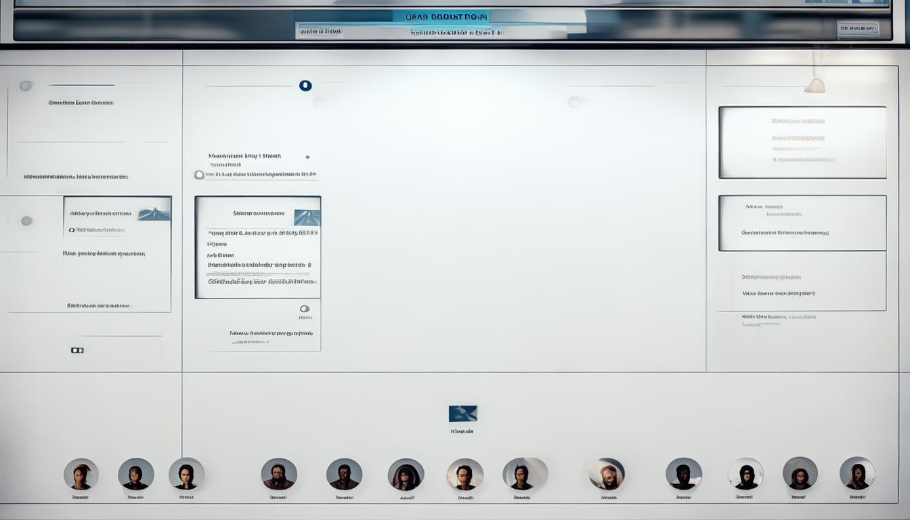Toggle the gray circle at the top of the left panel

[26, 86]
